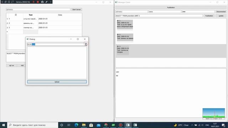Edit the username field in client
This screenshot has width=228, height=128.
click(x=165, y=12)
